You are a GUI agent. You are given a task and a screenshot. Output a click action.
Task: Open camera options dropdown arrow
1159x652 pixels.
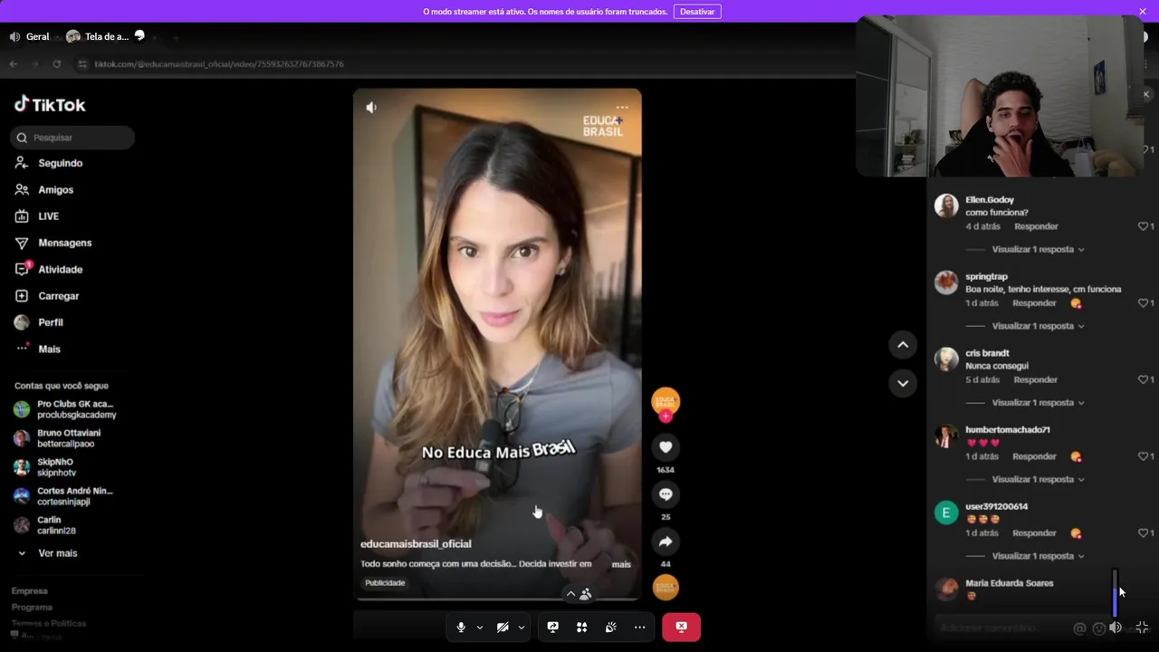click(x=522, y=627)
